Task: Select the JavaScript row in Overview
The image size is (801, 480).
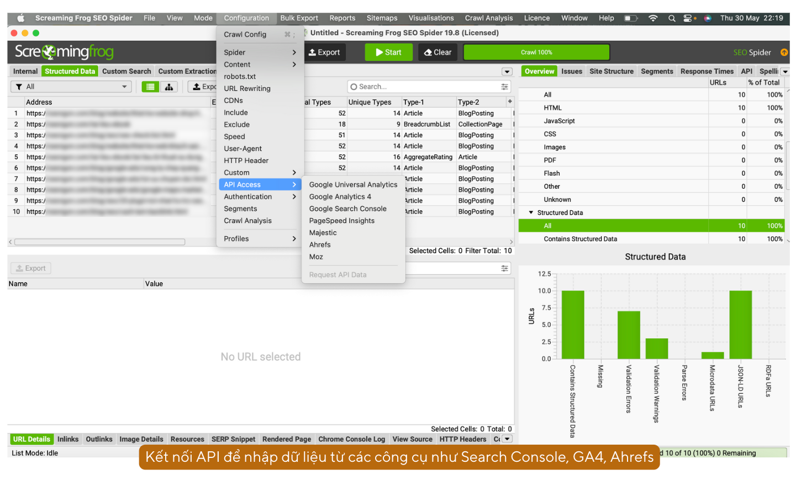Action: 651,121
